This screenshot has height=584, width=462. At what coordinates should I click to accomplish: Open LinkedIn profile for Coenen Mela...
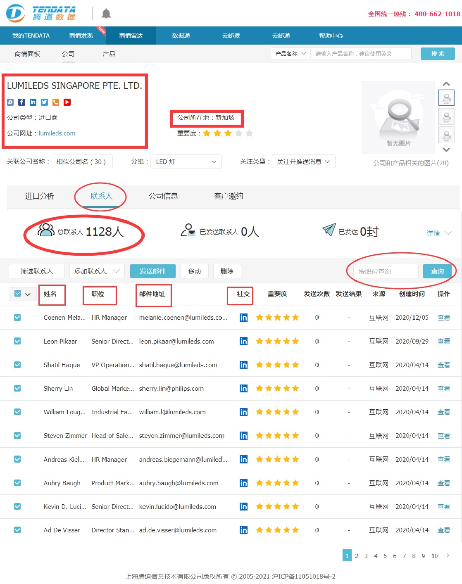point(244,318)
